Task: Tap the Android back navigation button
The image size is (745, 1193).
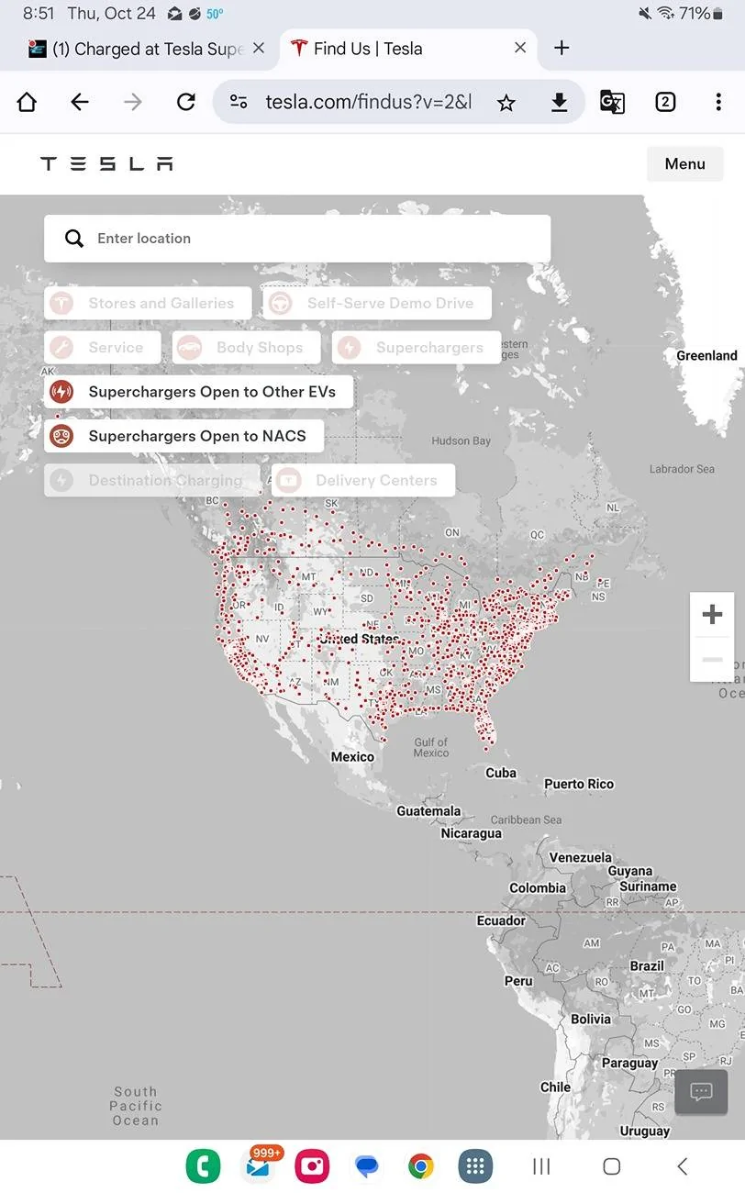Action: tap(682, 1166)
